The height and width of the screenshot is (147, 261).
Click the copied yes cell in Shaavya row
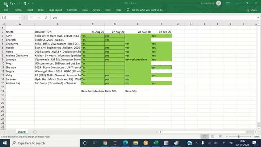click(161, 67)
